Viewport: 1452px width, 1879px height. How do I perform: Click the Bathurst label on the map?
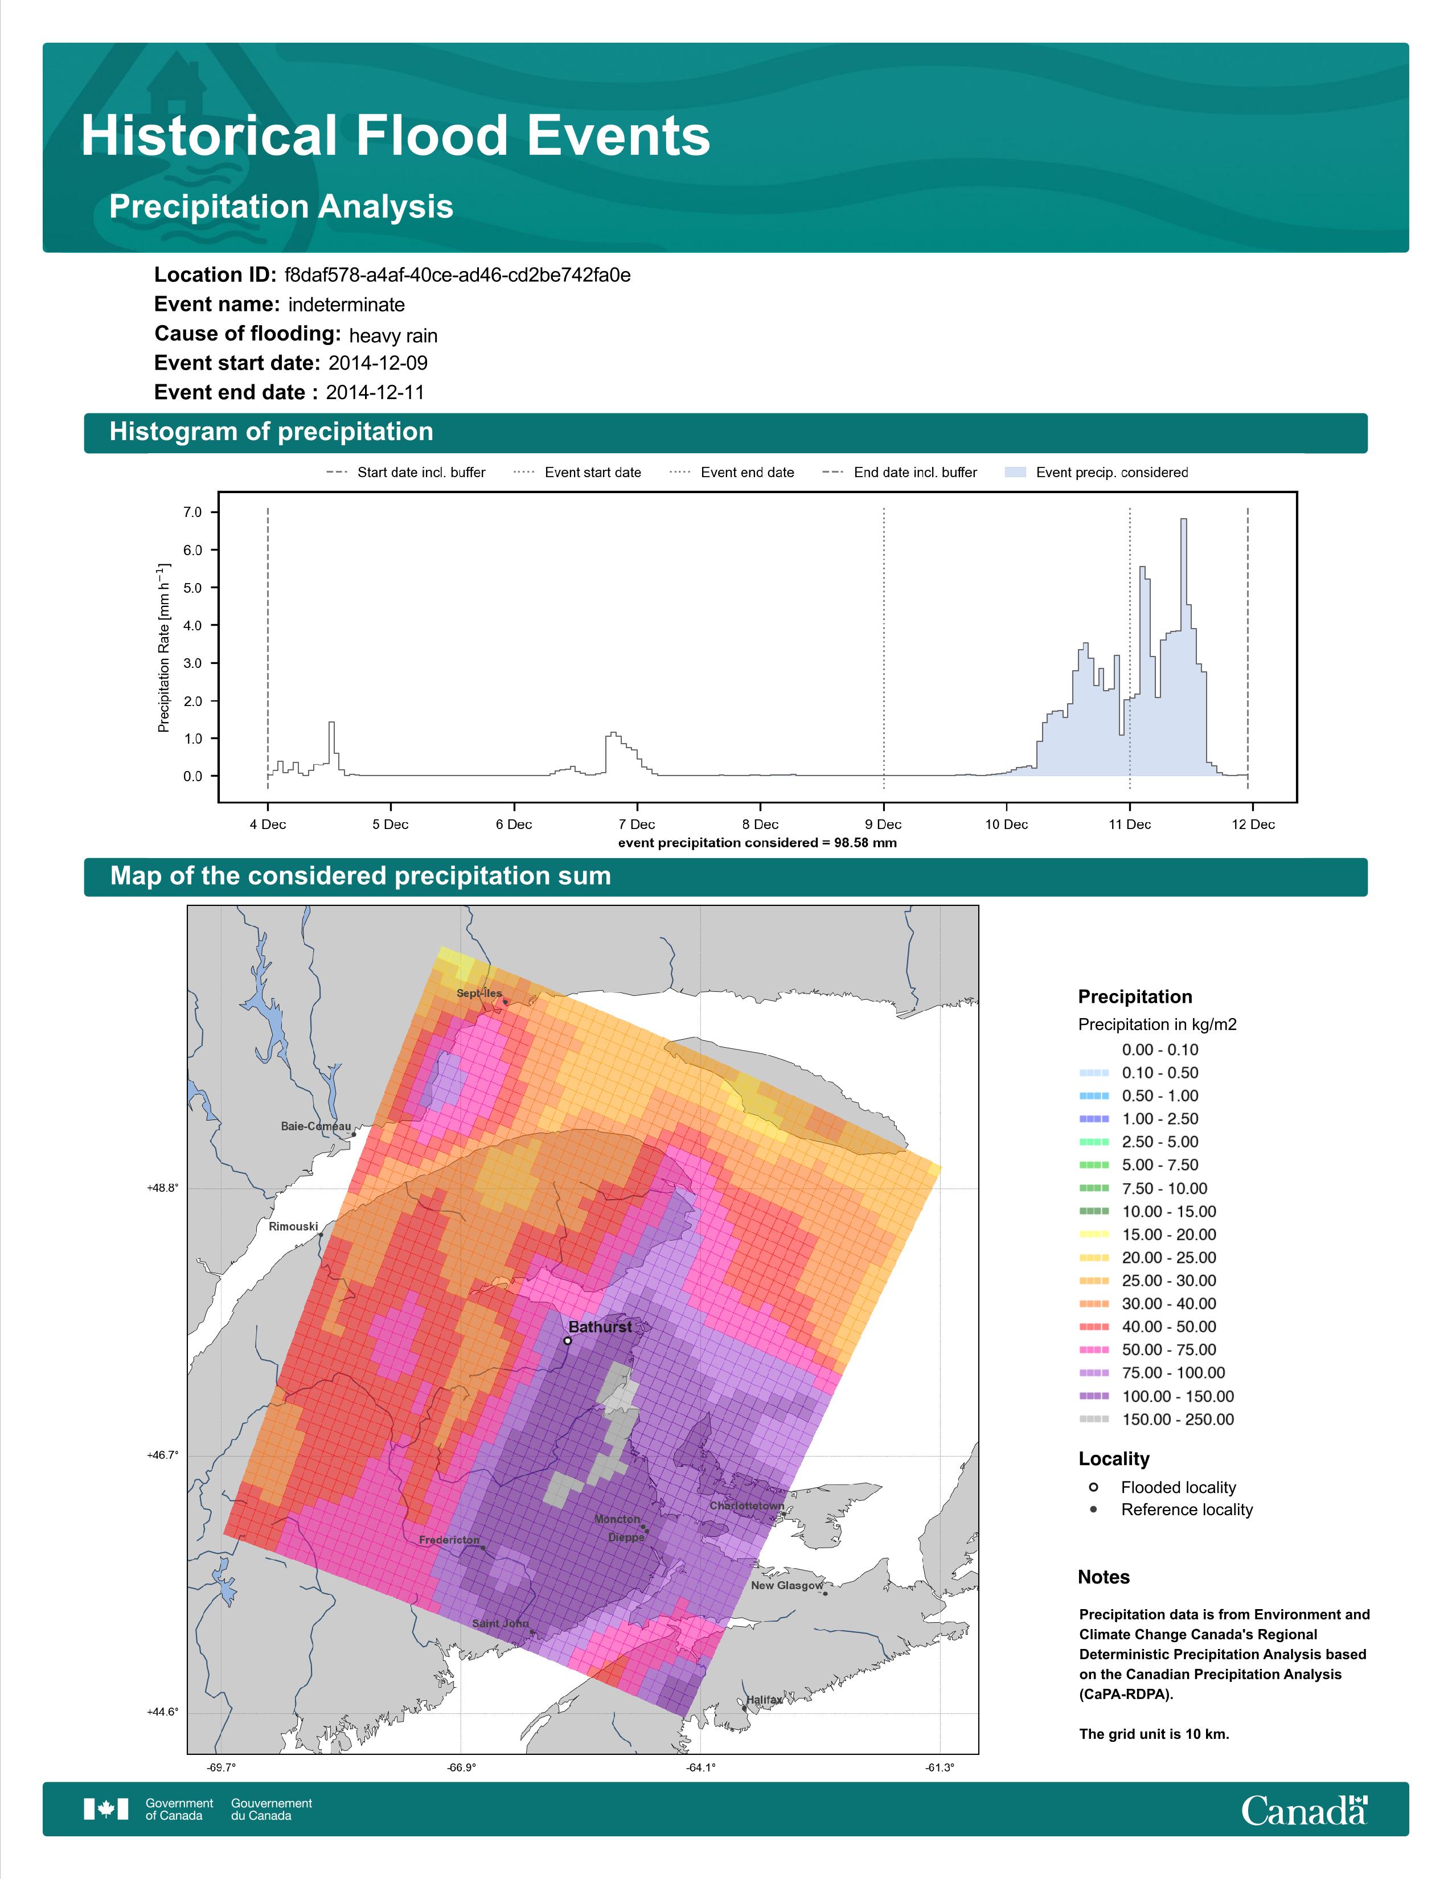click(600, 1327)
